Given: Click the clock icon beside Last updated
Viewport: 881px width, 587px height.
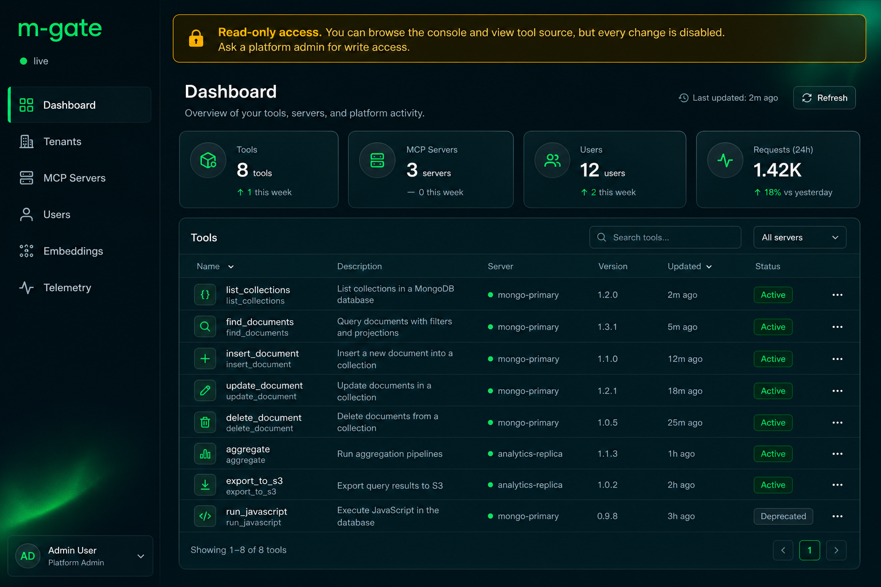Looking at the screenshot, I should click(683, 98).
